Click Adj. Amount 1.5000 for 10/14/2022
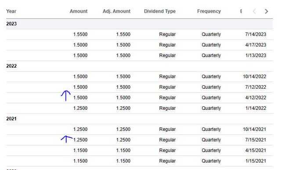Image resolution: width=281 pixels, height=170 pixels. pos(123,76)
